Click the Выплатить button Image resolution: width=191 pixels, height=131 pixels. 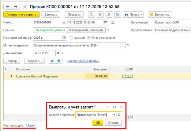pyautogui.click(x=160, y=14)
